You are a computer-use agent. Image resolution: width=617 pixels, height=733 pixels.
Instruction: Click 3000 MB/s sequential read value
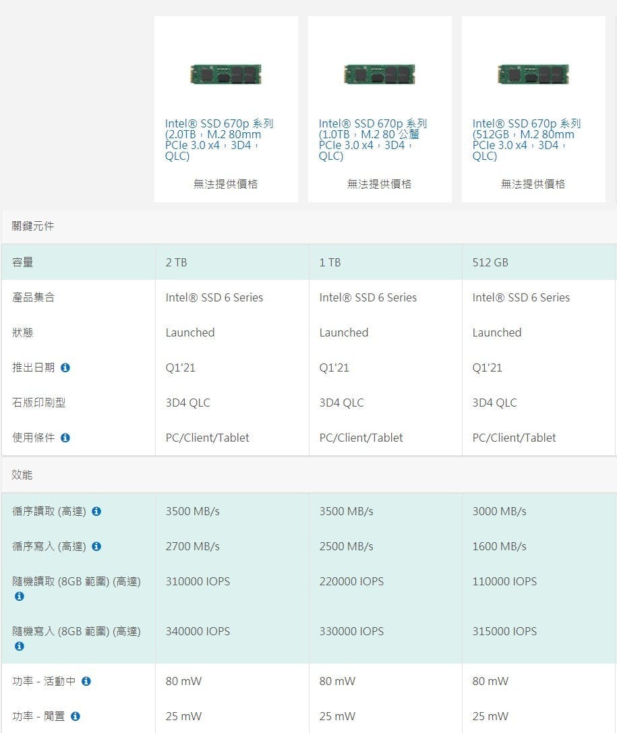point(499,511)
